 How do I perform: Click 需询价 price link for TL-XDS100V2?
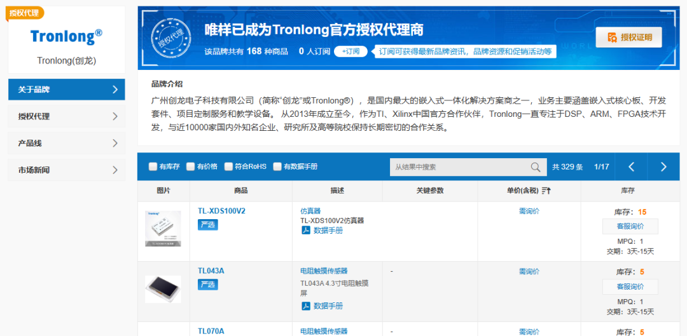tap(529, 211)
